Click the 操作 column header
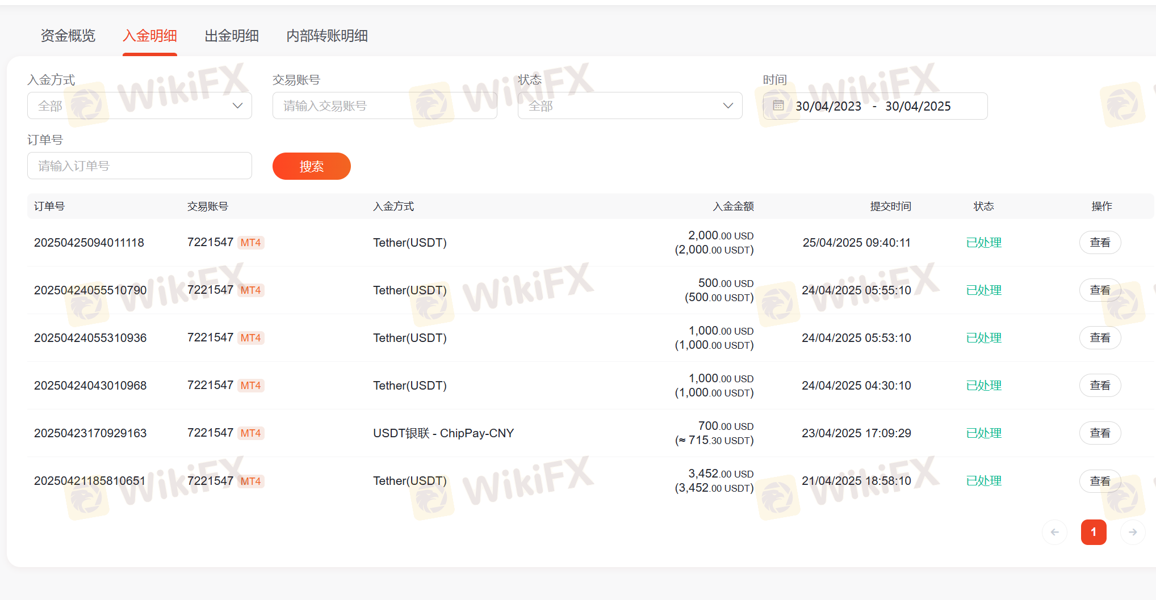This screenshot has height=600, width=1156. point(1102,206)
